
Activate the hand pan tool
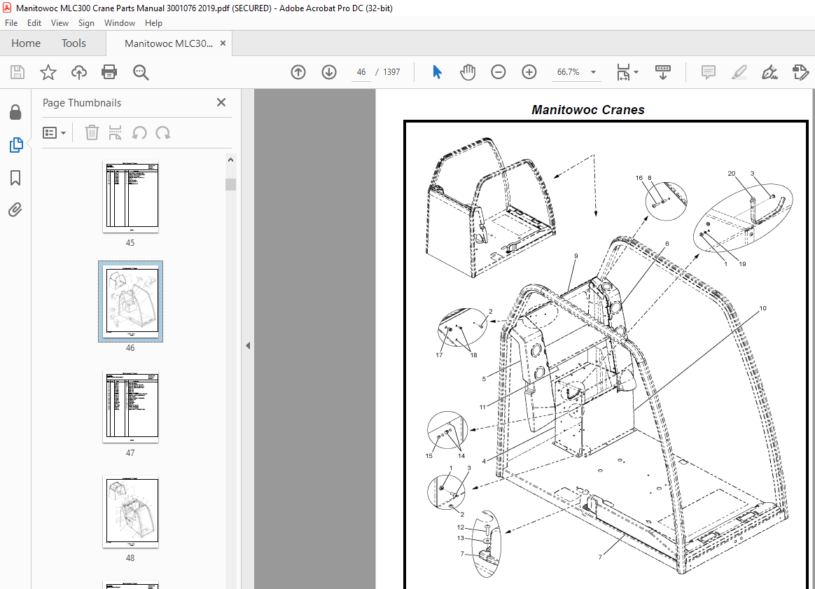[x=467, y=71]
